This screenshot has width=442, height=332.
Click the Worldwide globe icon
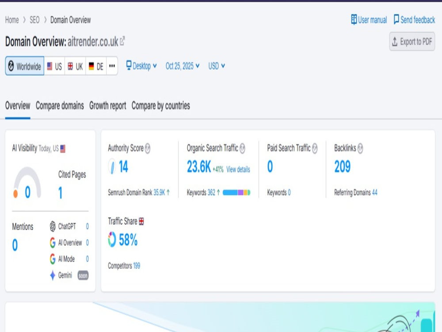point(11,66)
